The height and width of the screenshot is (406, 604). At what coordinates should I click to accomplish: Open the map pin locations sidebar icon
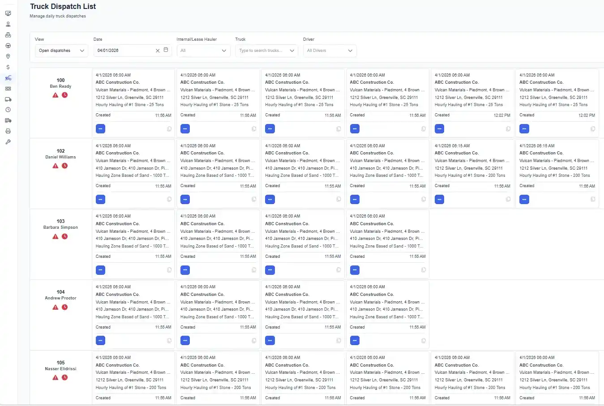coord(8,56)
